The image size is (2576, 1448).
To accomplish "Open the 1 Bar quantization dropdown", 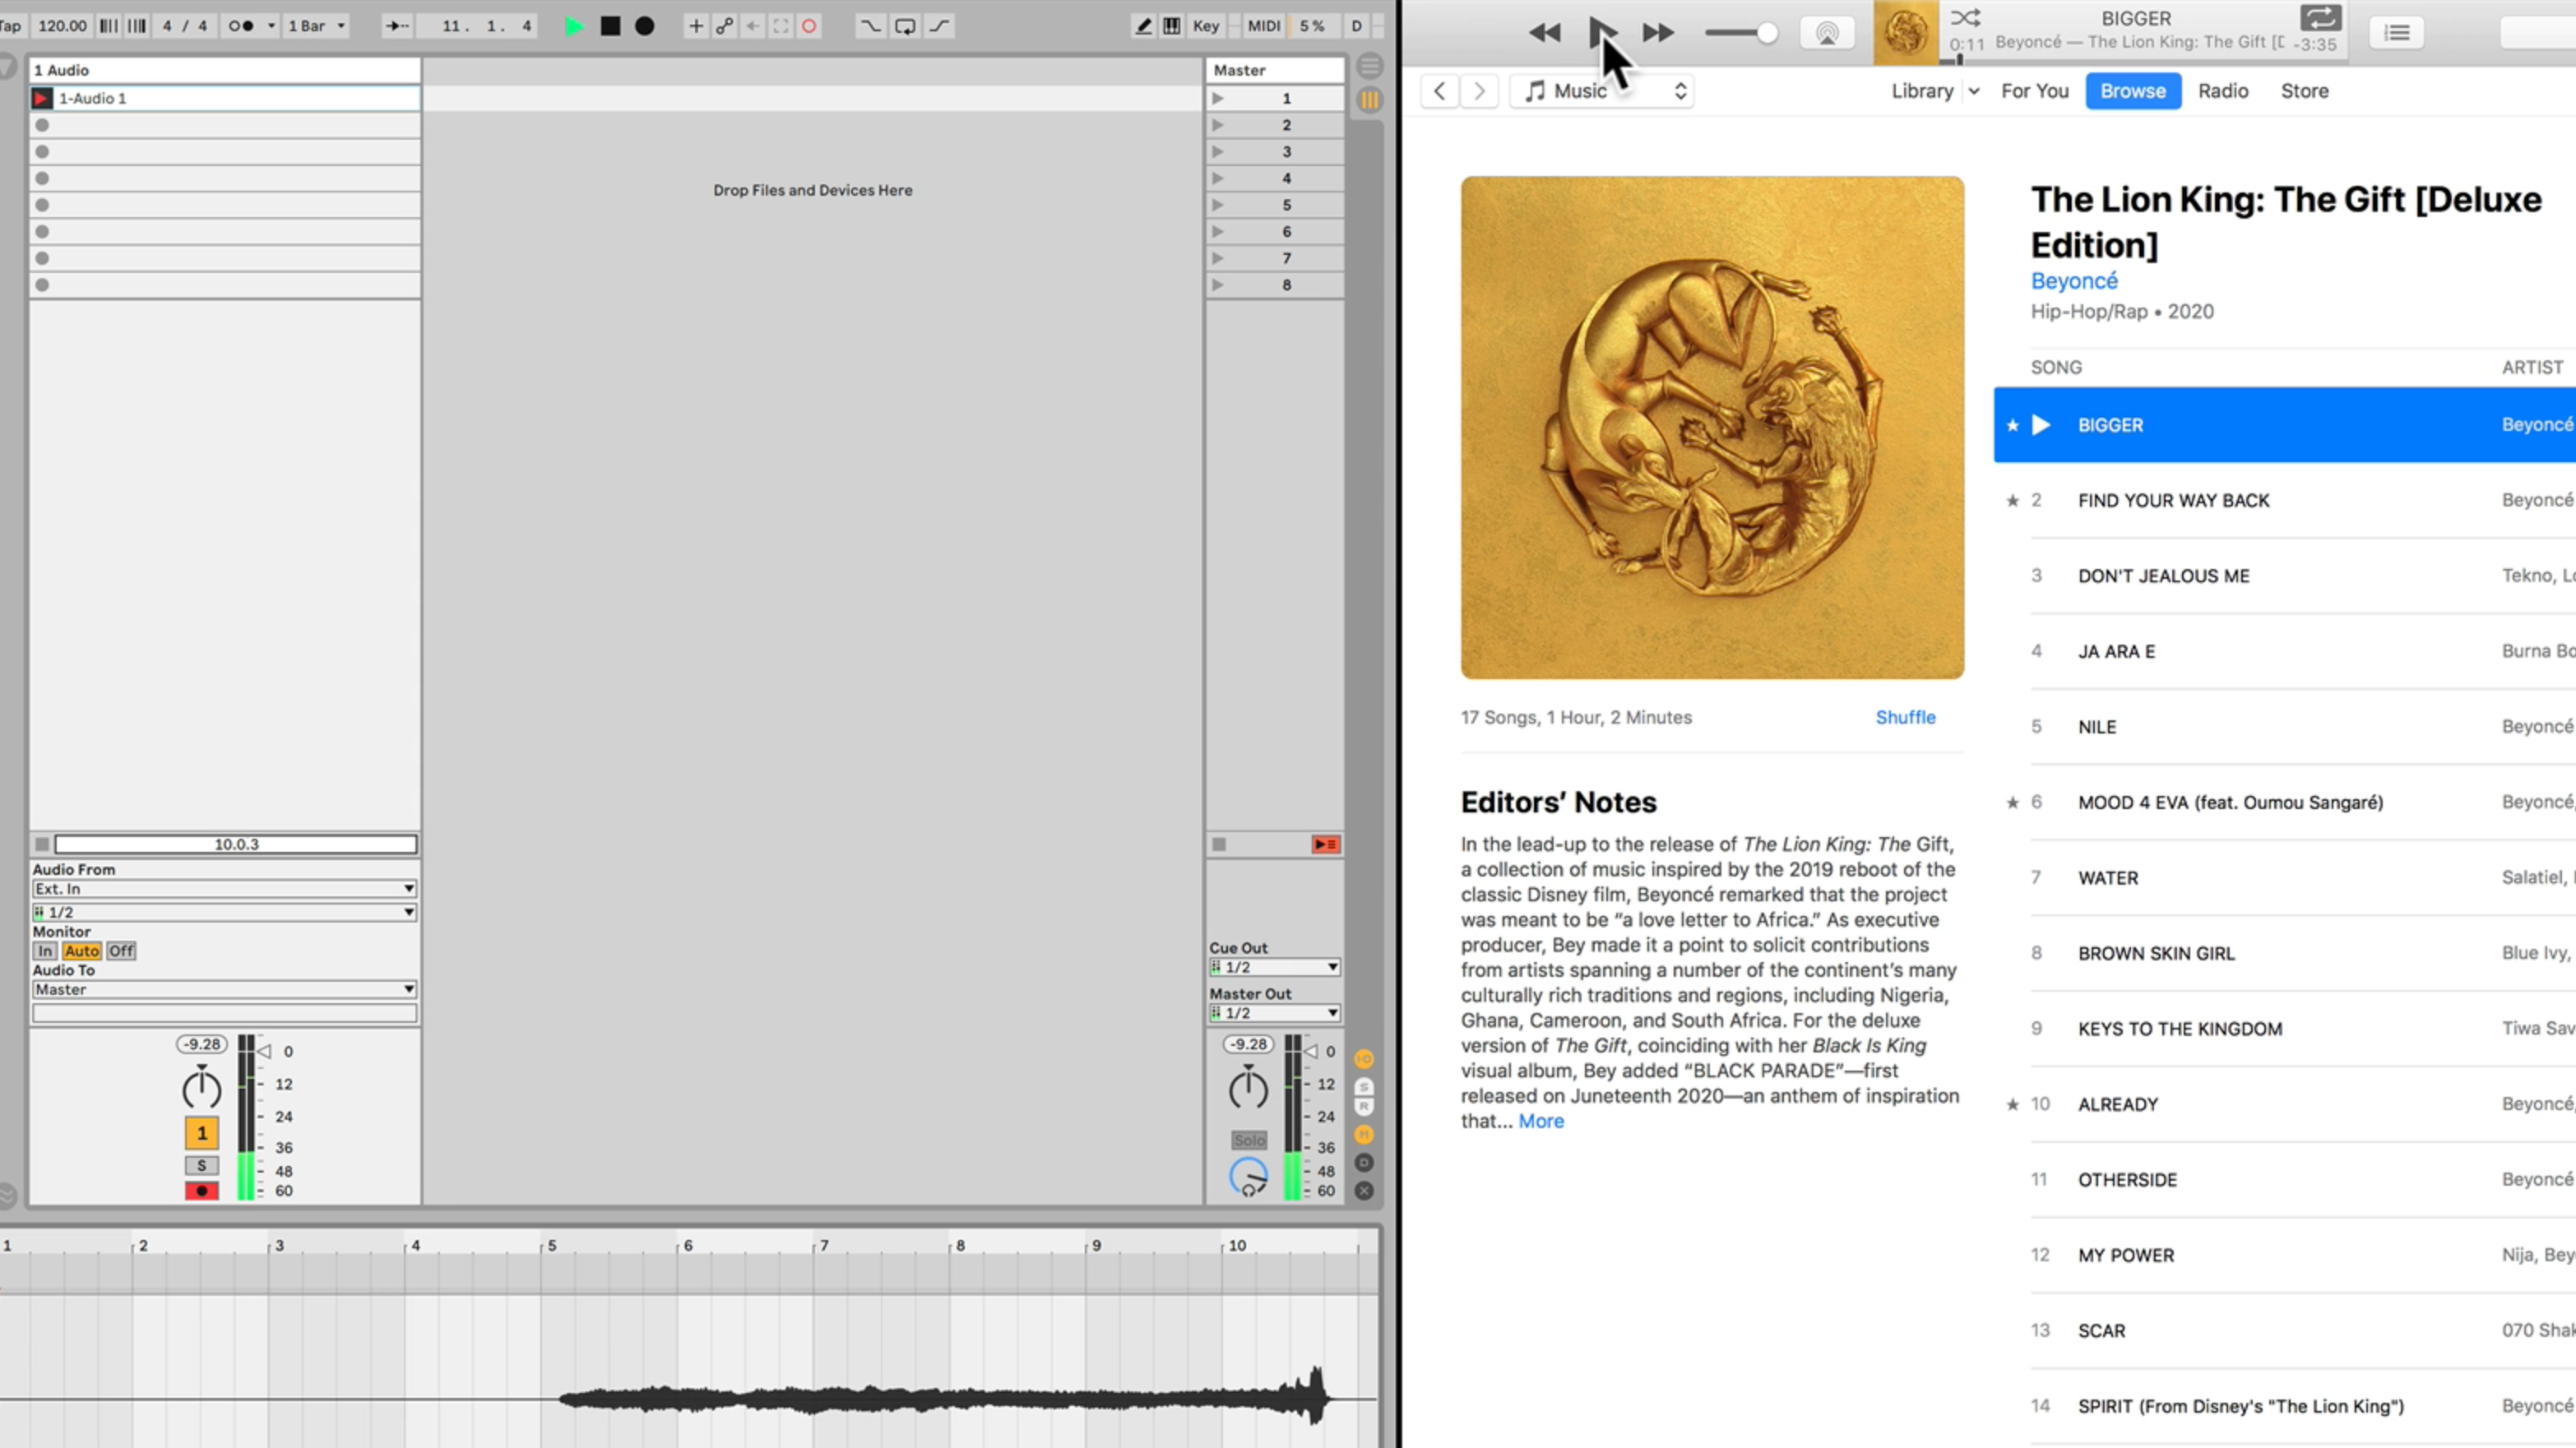I will 315,26.
